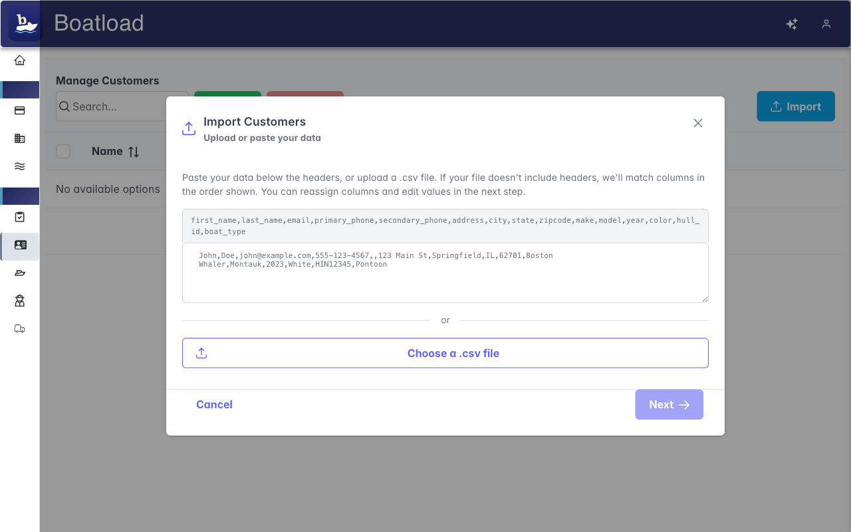The width and height of the screenshot is (851, 532).
Task: Open the user profile icon
Action: pyautogui.click(x=826, y=24)
